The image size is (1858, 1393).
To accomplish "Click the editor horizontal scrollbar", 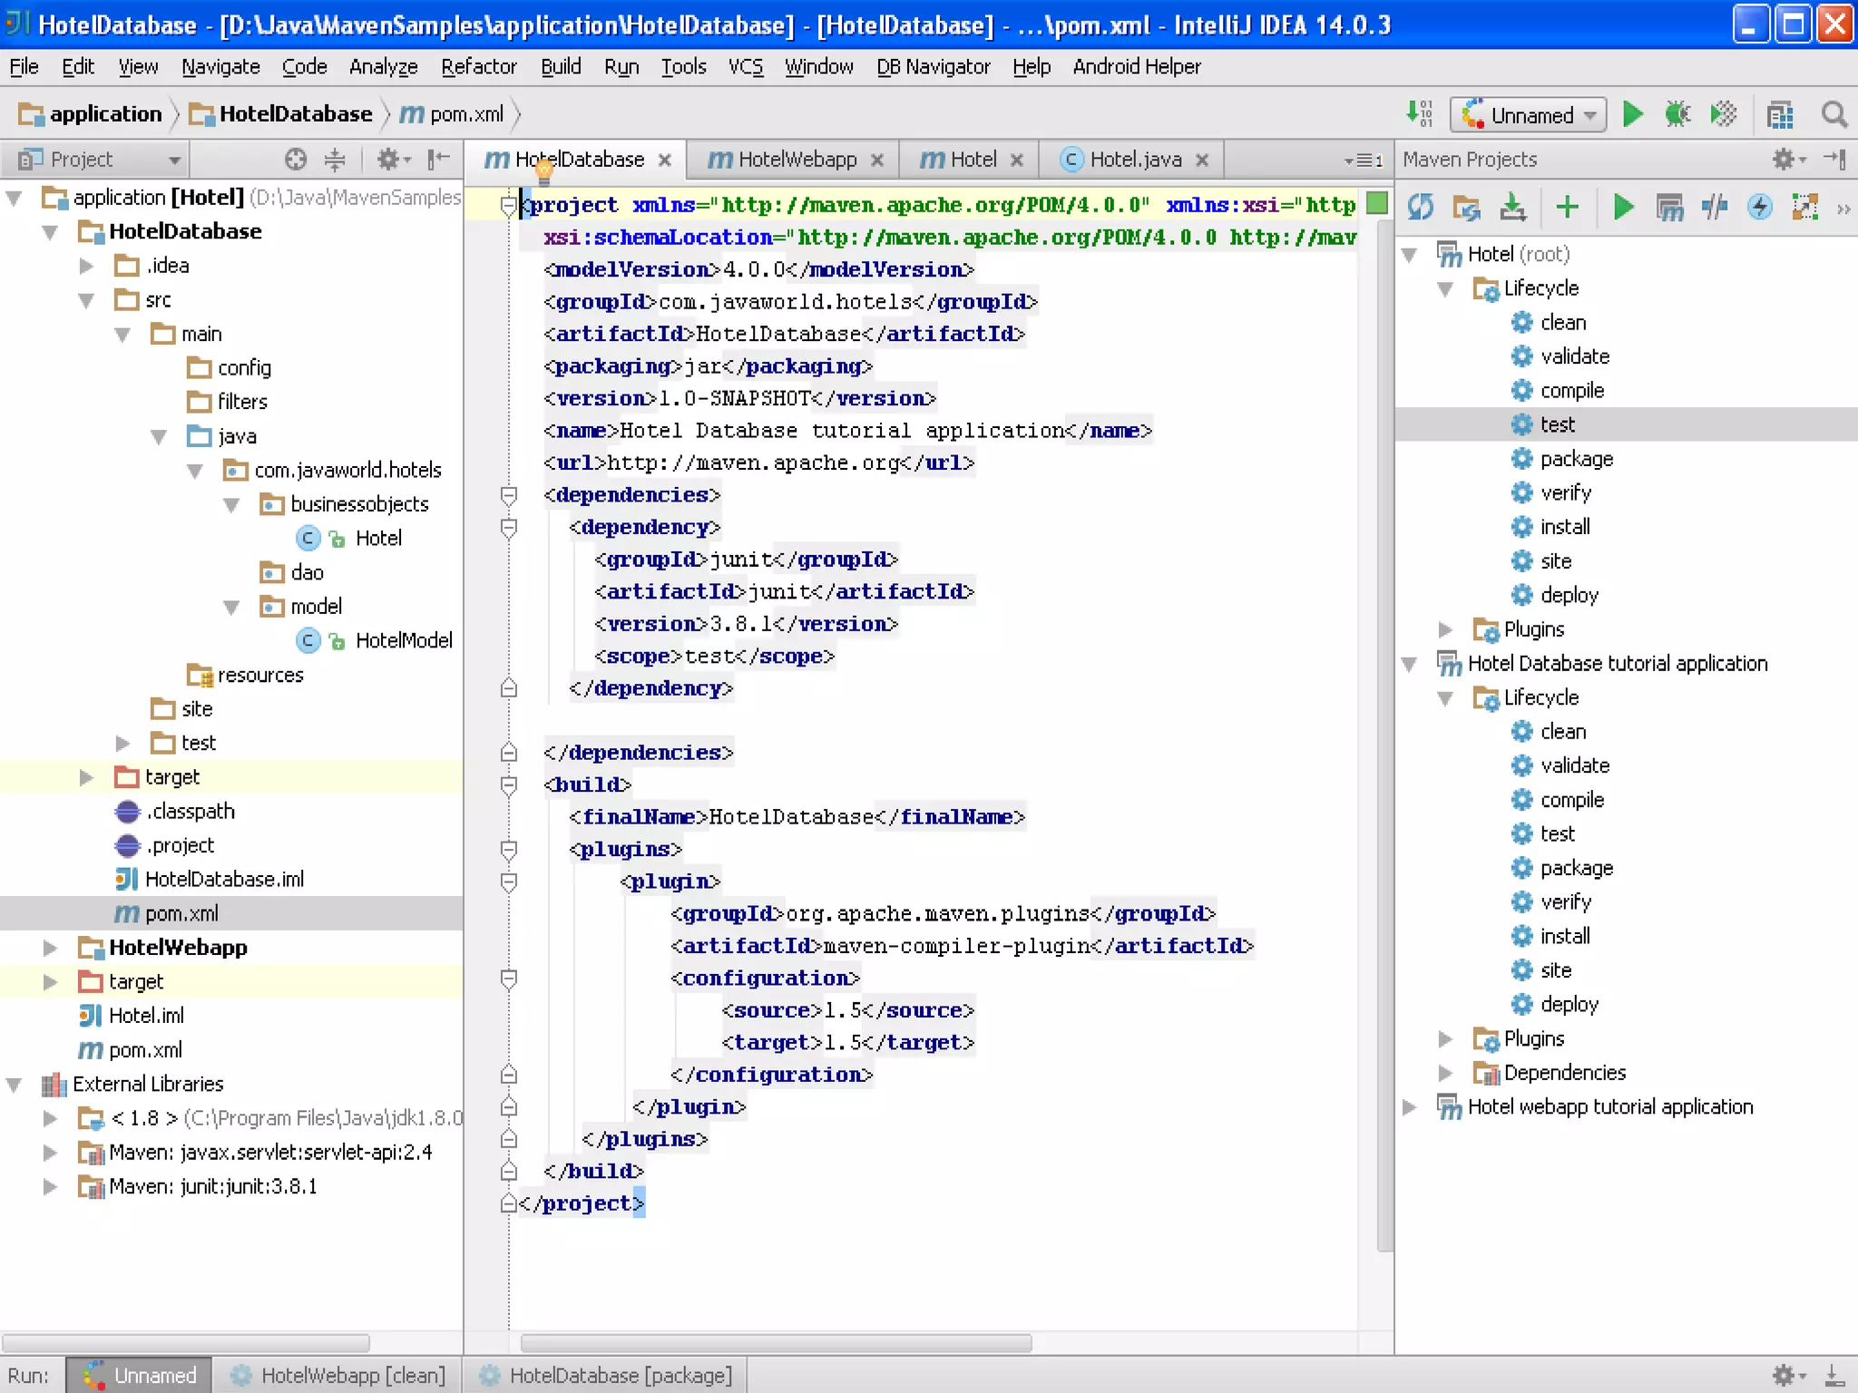I will [x=776, y=1342].
